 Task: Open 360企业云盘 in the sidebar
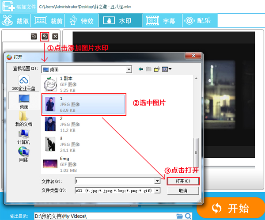[23, 83]
